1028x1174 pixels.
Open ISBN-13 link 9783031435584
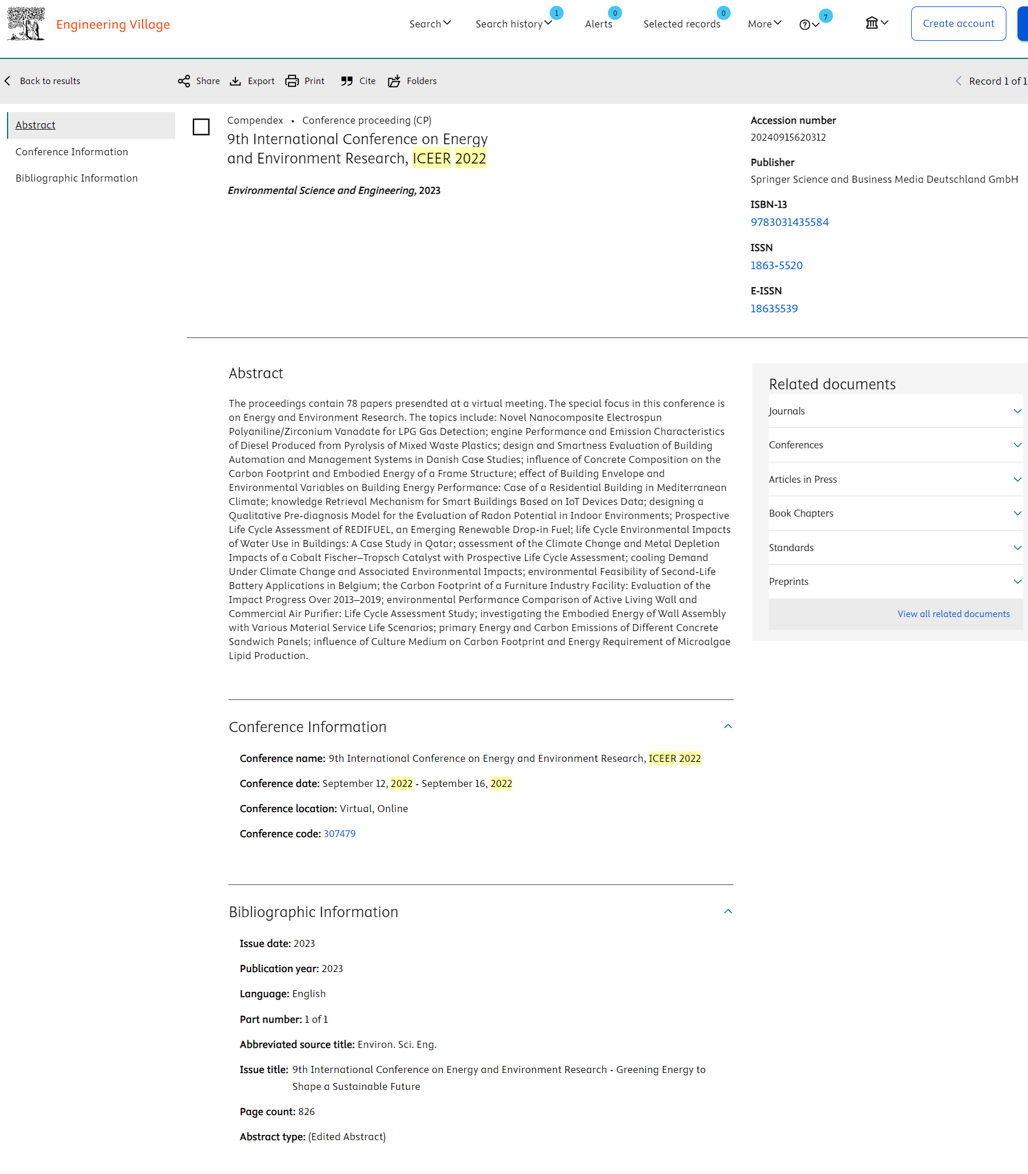coord(789,222)
